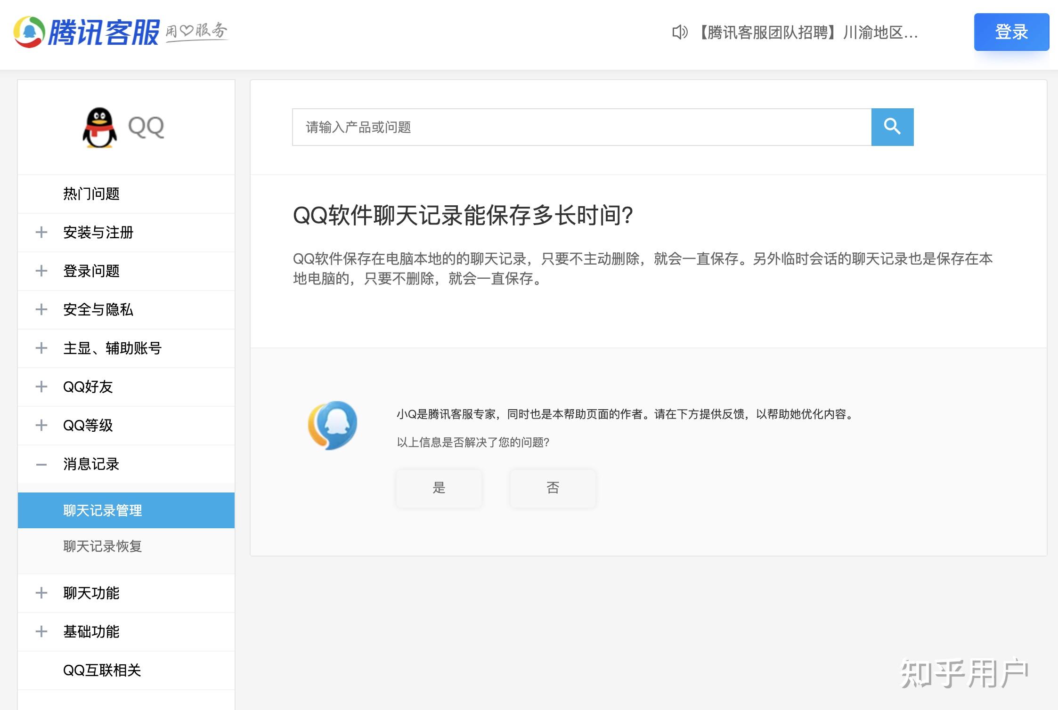Expand the QQ等级 category
Screen dimensions: 1058x710
point(88,425)
